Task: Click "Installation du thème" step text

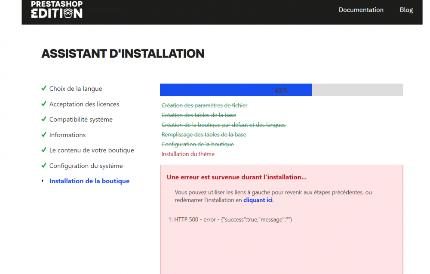Action: click(188, 154)
